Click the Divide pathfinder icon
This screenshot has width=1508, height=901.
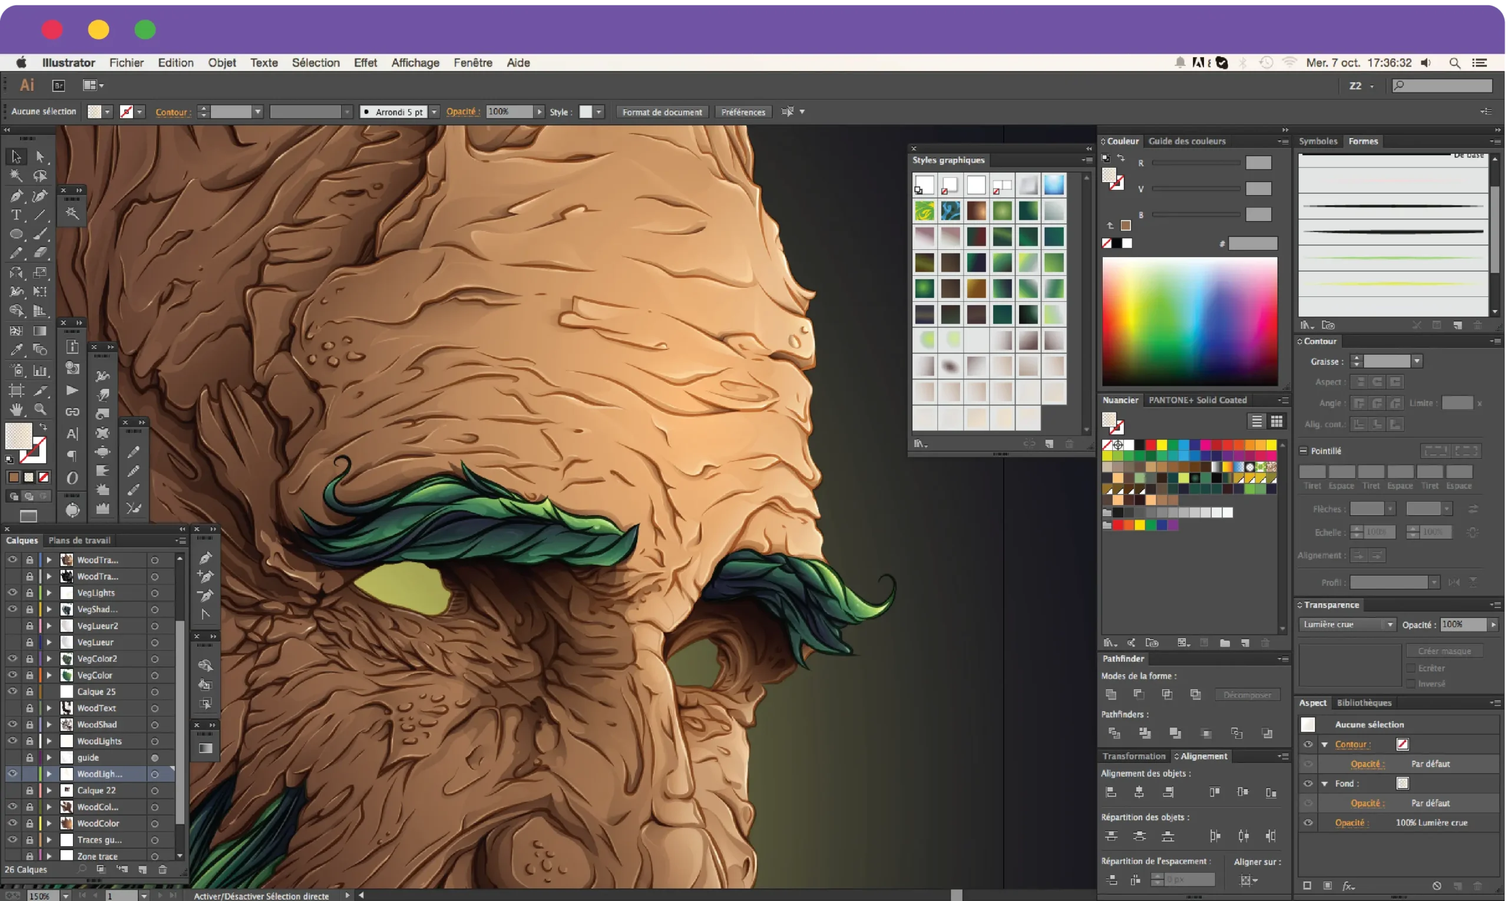[x=1114, y=734]
